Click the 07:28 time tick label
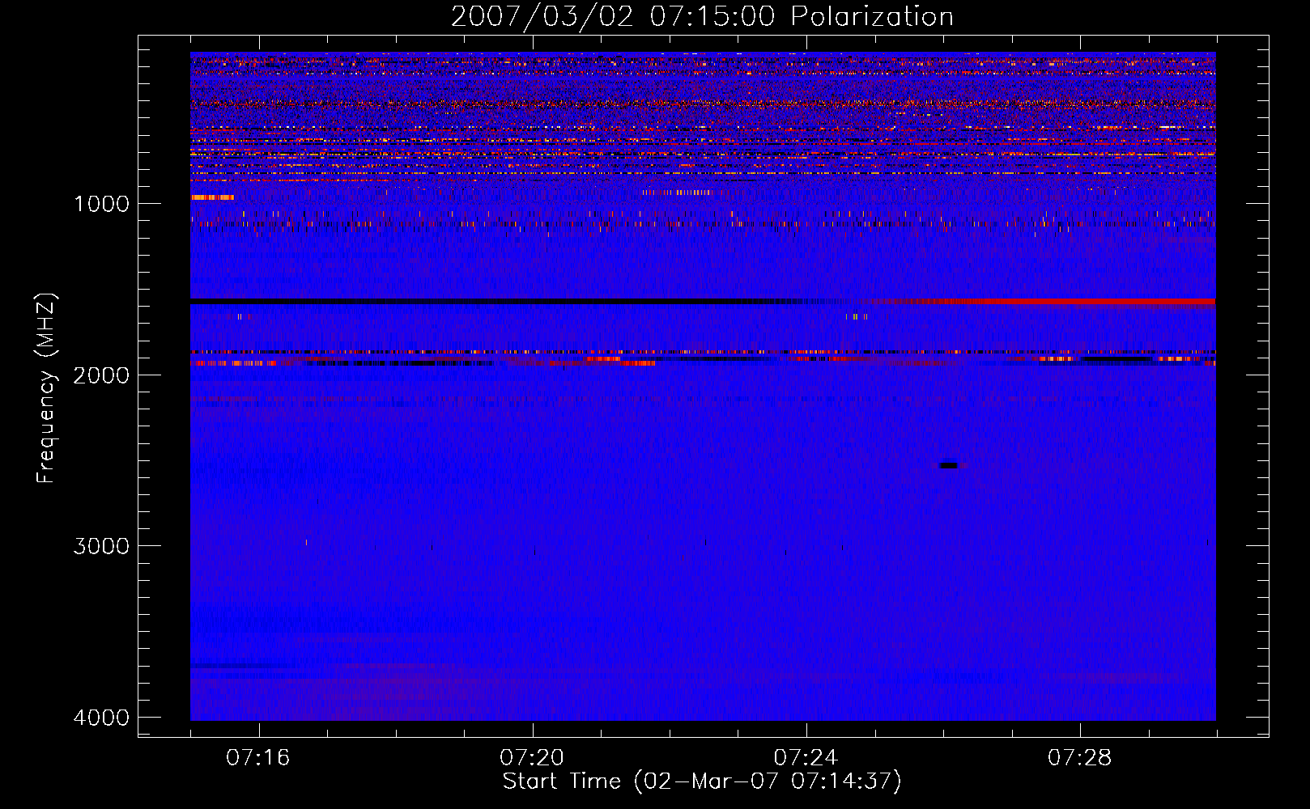The image size is (1310, 809). (1080, 757)
